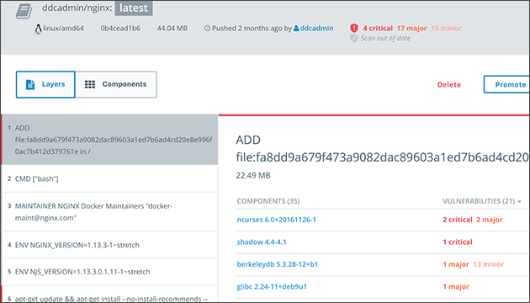Open the glibc 2.24-11+deb9u1 component link
This screenshot has height=303, width=530.
(x=272, y=287)
